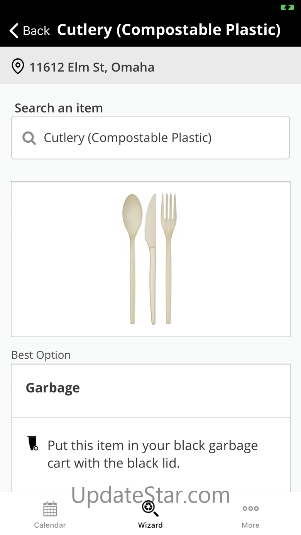Tap the More three-dots icon
301x535 pixels.
point(250,508)
